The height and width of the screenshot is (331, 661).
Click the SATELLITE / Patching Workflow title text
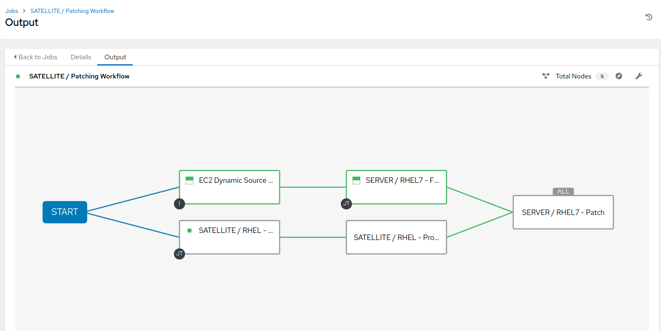click(79, 76)
